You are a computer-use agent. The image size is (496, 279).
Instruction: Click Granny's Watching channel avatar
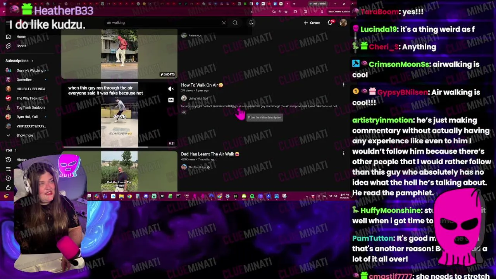pos(8,71)
